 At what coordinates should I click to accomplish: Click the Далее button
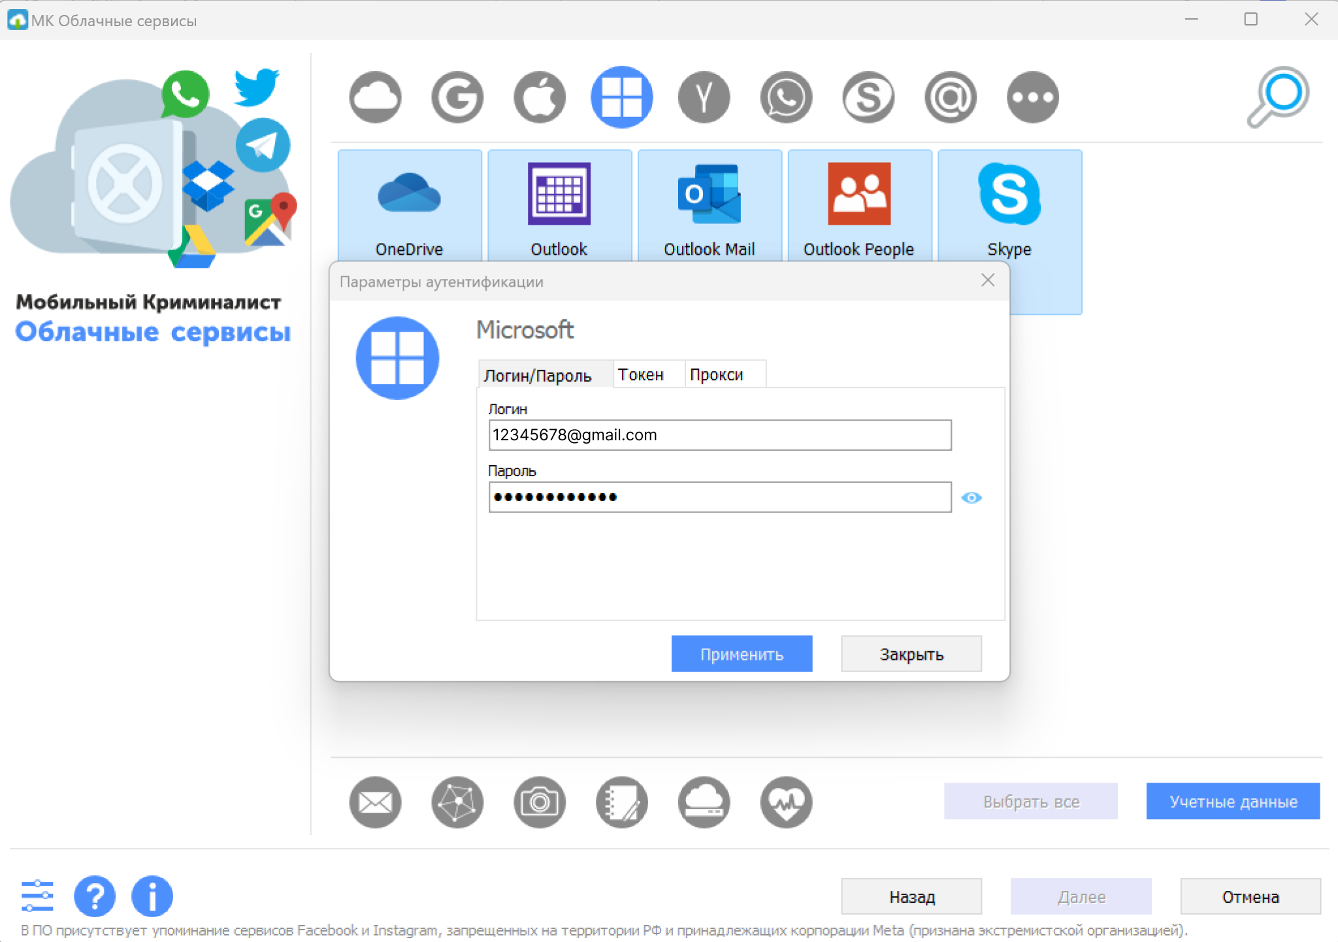pos(1081,897)
